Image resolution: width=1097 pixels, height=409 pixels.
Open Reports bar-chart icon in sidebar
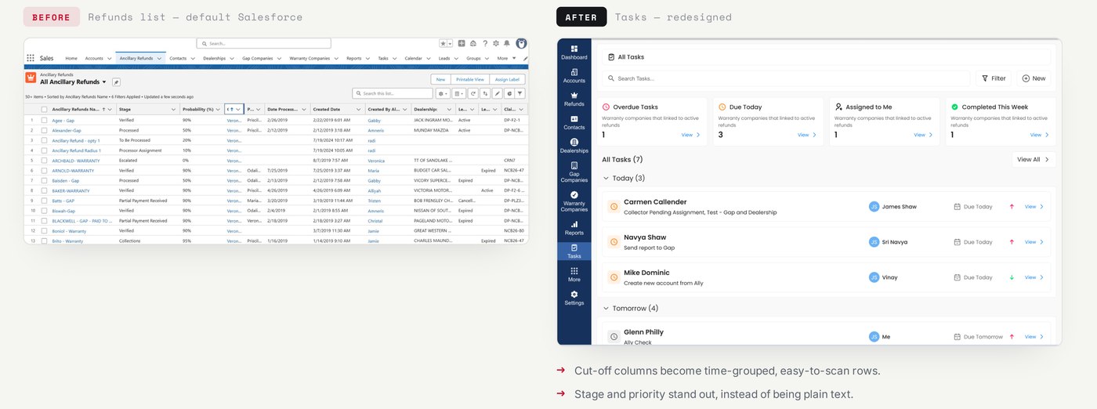(x=574, y=224)
